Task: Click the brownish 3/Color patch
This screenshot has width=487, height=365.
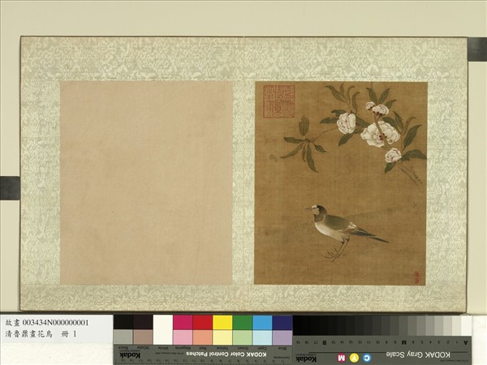Action: pos(143,337)
